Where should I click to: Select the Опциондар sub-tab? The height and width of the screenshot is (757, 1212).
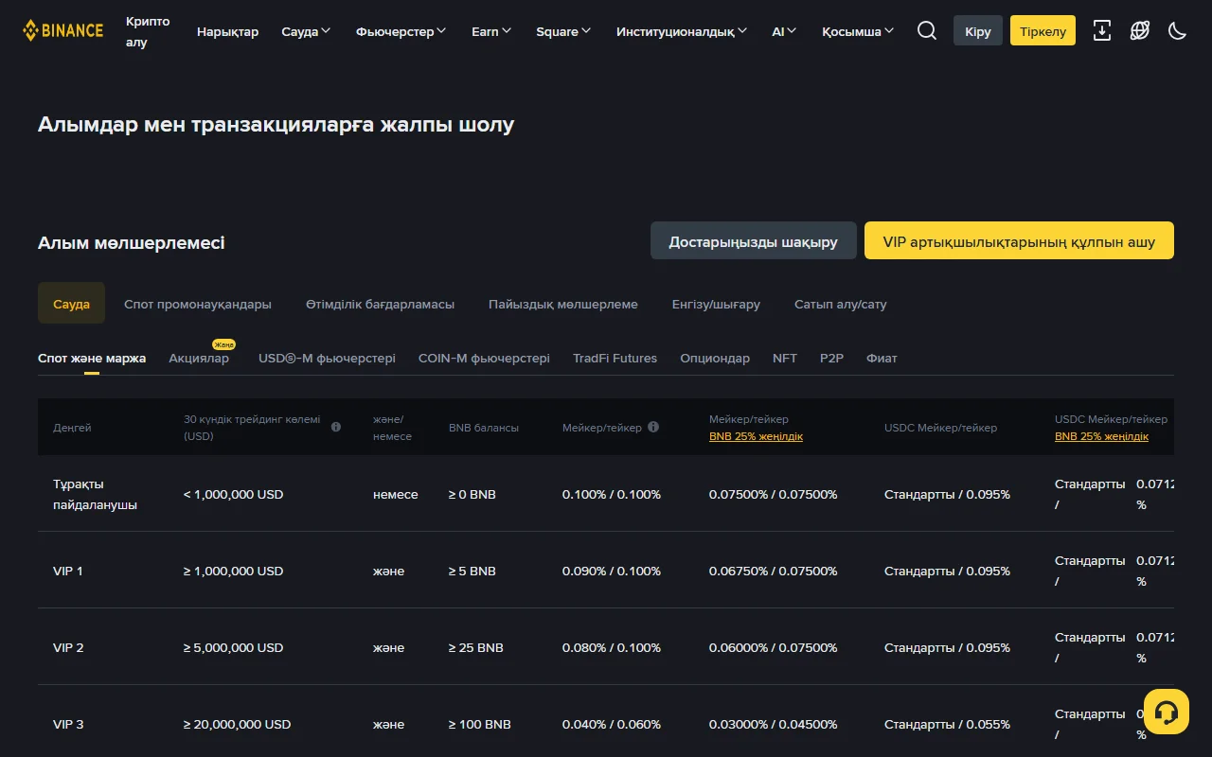[x=715, y=358]
